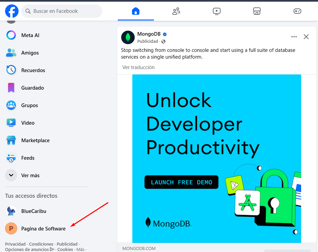Click the Marketplace storefront icon in sidebar
Image resolution: width=318 pixels, height=252 pixels.
point(11,140)
